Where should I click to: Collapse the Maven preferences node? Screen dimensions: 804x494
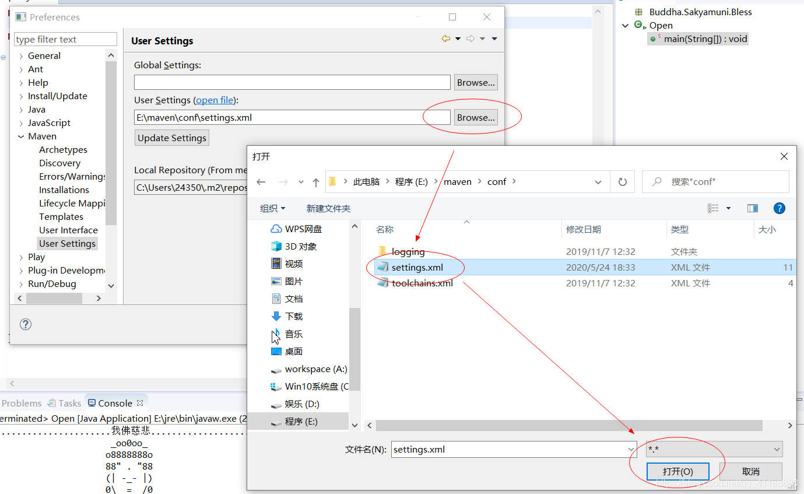coord(22,136)
